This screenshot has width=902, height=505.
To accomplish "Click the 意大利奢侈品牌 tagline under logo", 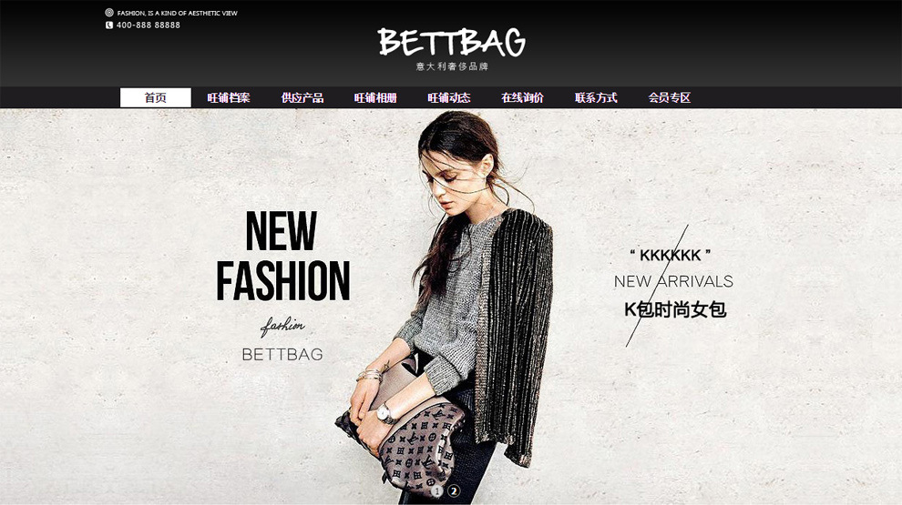I will coord(452,66).
